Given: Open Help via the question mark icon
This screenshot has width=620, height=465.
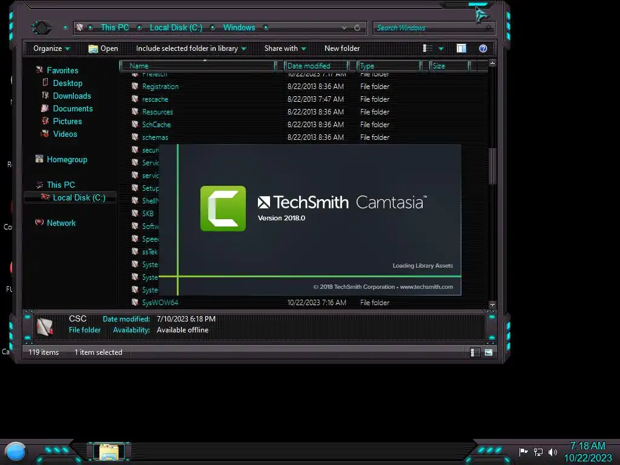Looking at the screenshot, I should (x=483, y=48).
